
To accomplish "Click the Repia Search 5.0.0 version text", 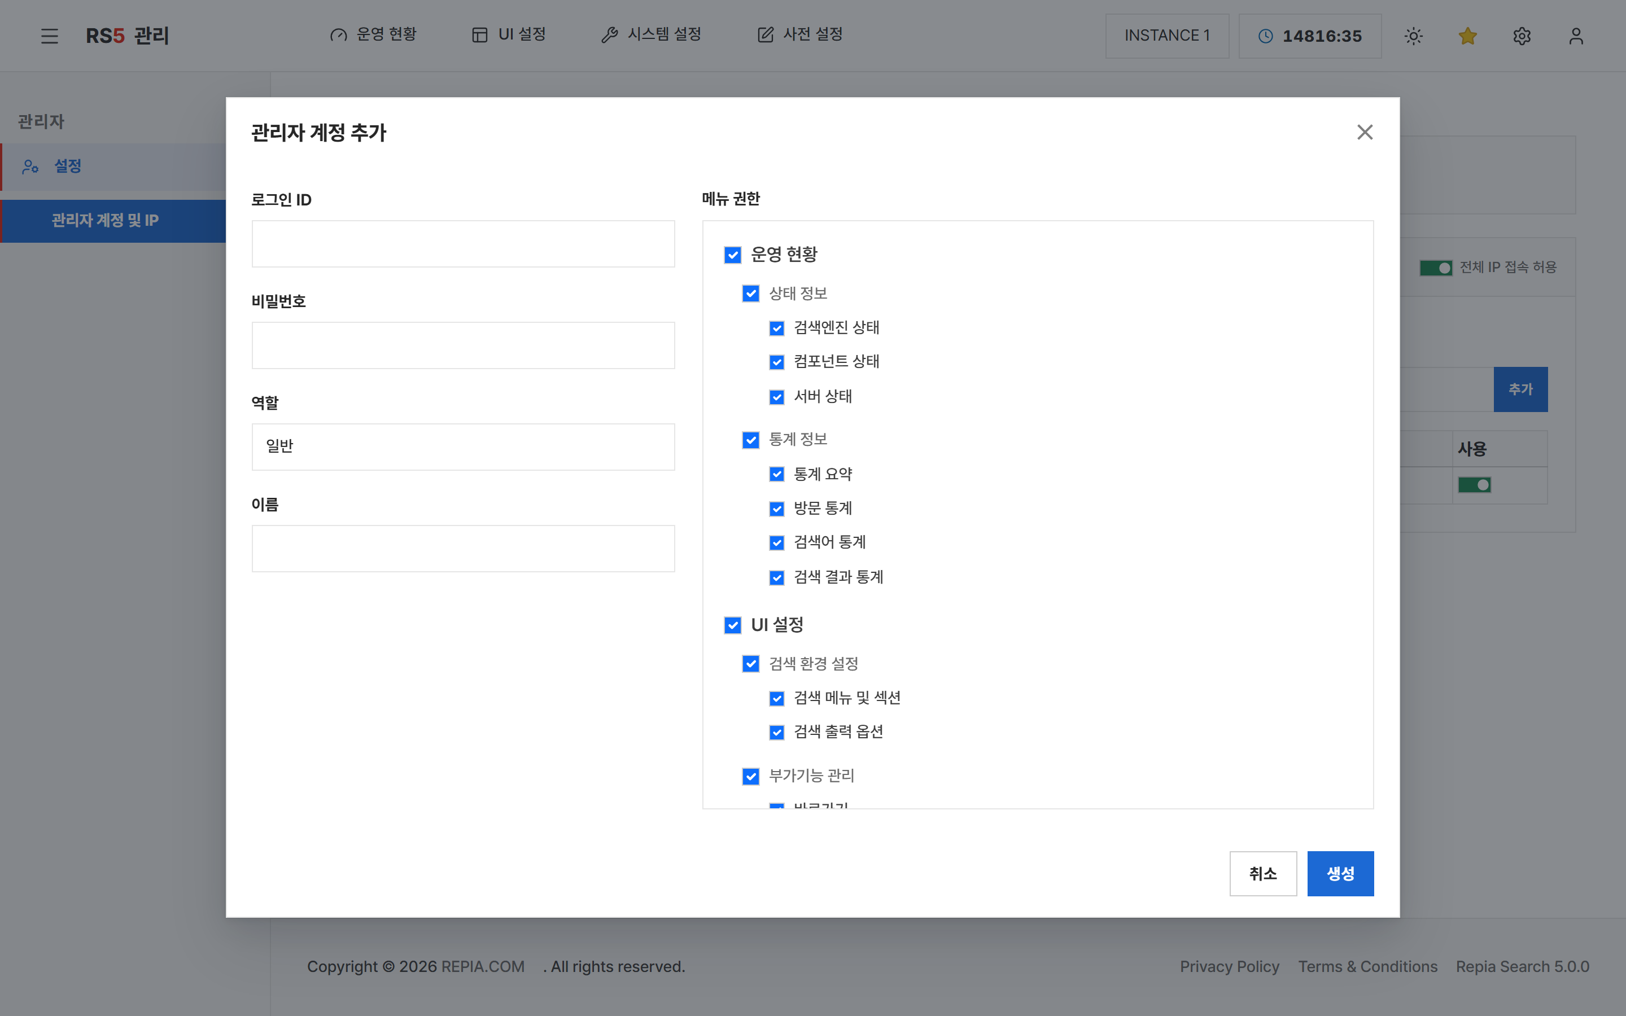I will (1523, 966).
